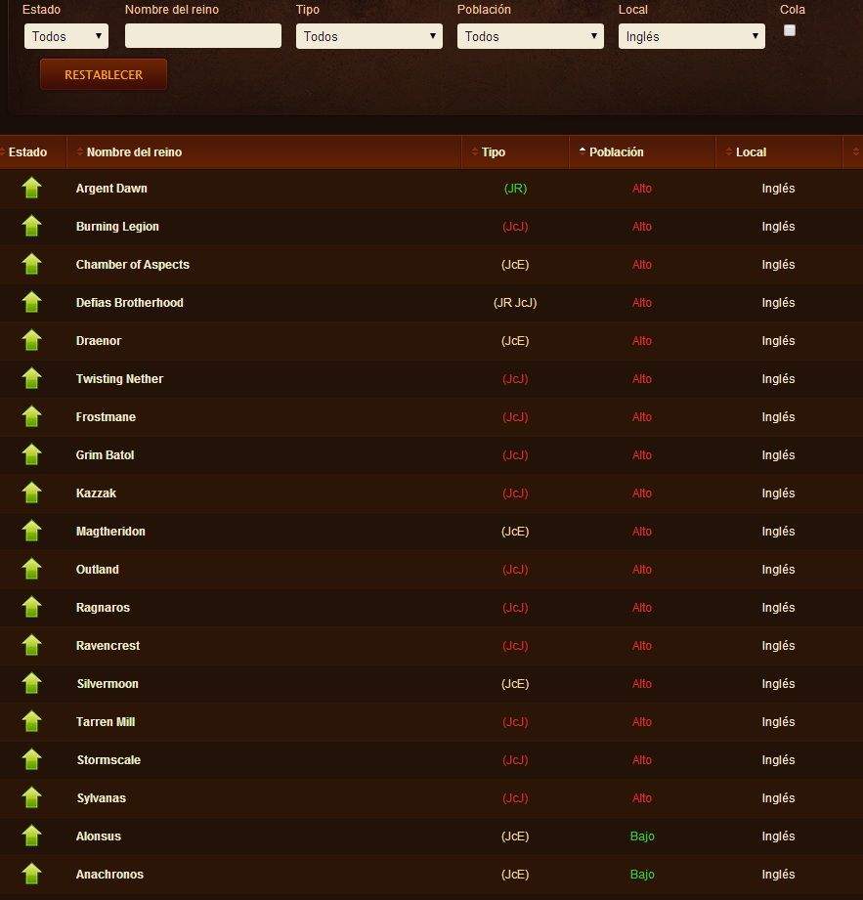Image resolution: width=863 pixels, height=900 pixels.
Task: Select the Chamber of Aspects realm name
Action: point(133,265)
